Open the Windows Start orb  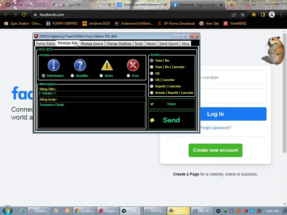click(x=7, y=211)
